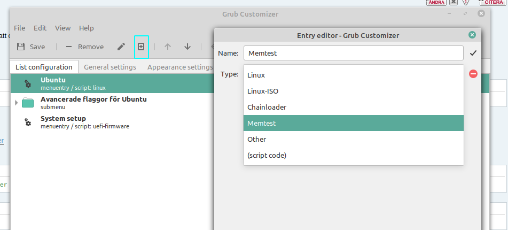The image size is (508, 230).
Task: Minimize the Grub Customizer window
Action: tap(450, 13)
